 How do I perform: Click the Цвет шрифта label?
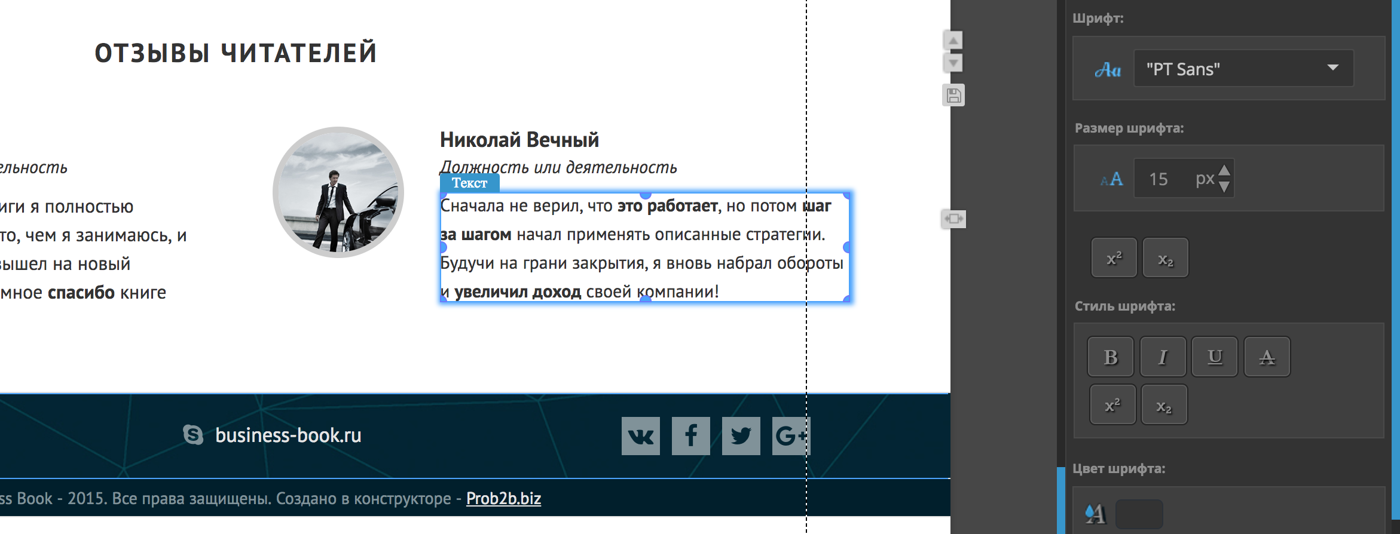pos(1119,469)
